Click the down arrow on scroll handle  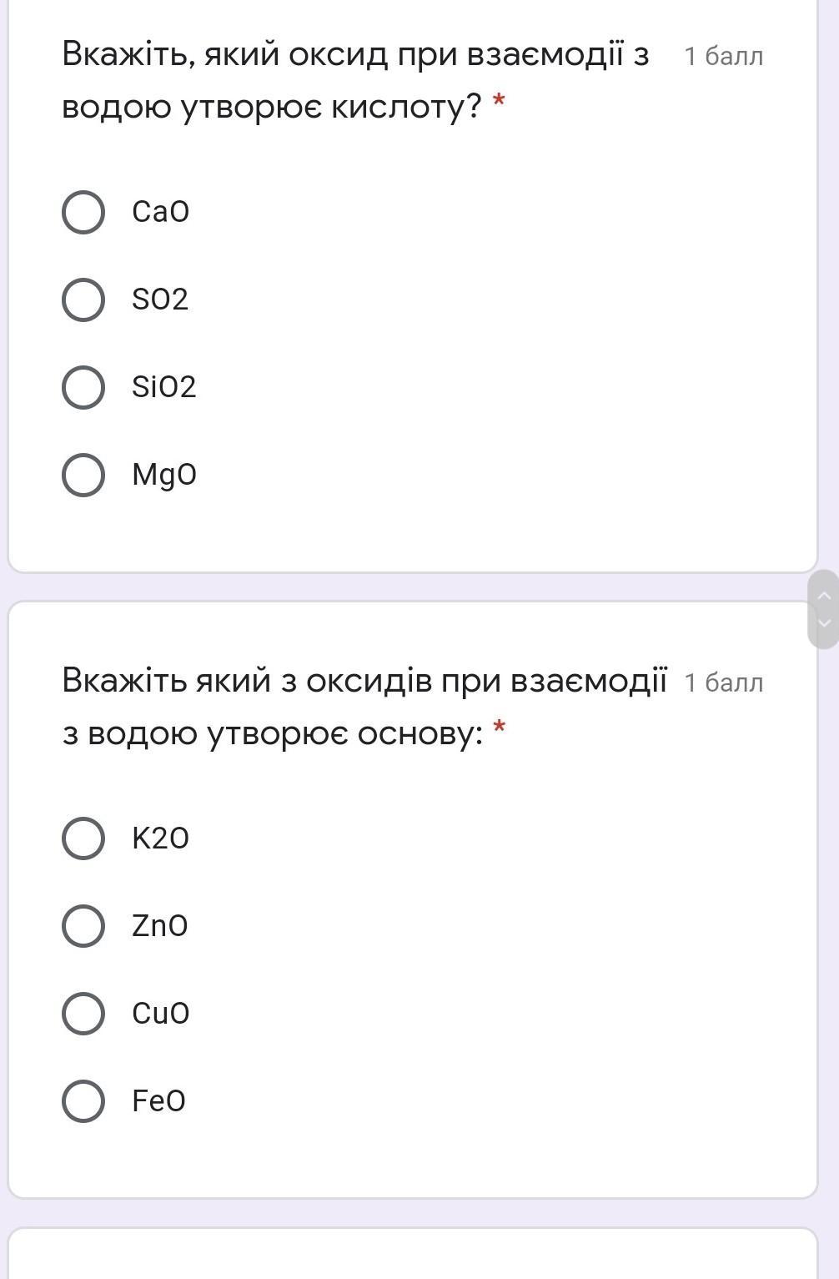(824, 623)
